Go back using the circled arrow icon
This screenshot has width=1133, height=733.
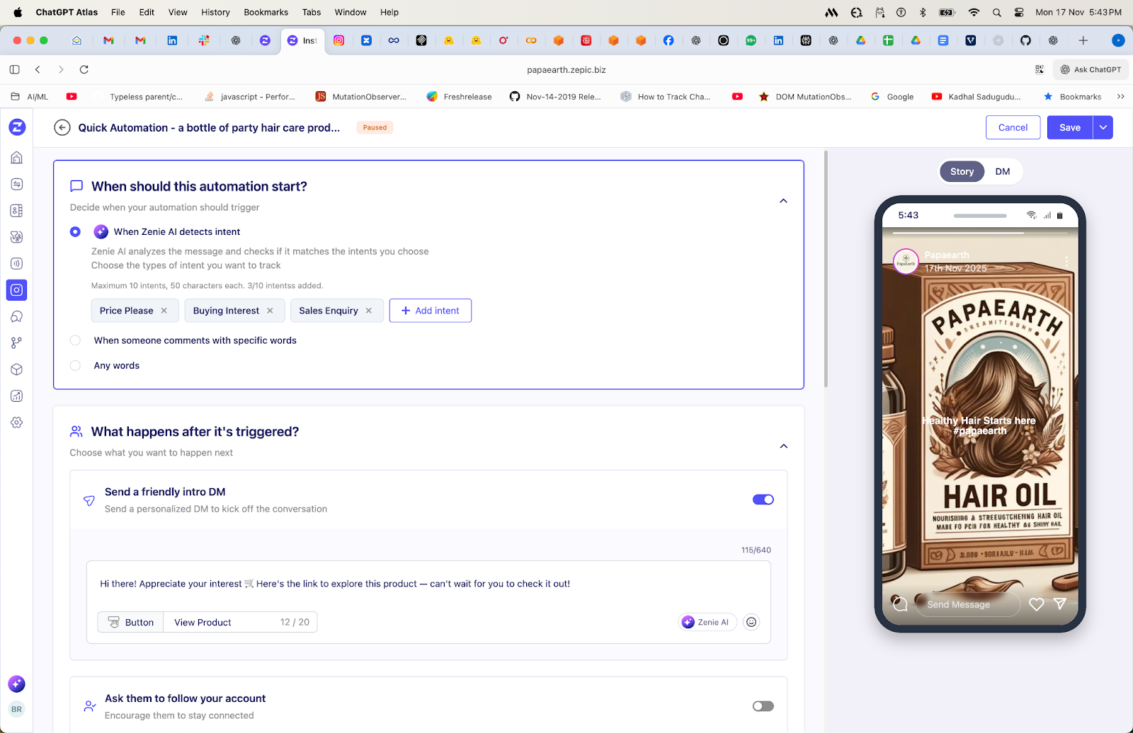coord(62,127)
